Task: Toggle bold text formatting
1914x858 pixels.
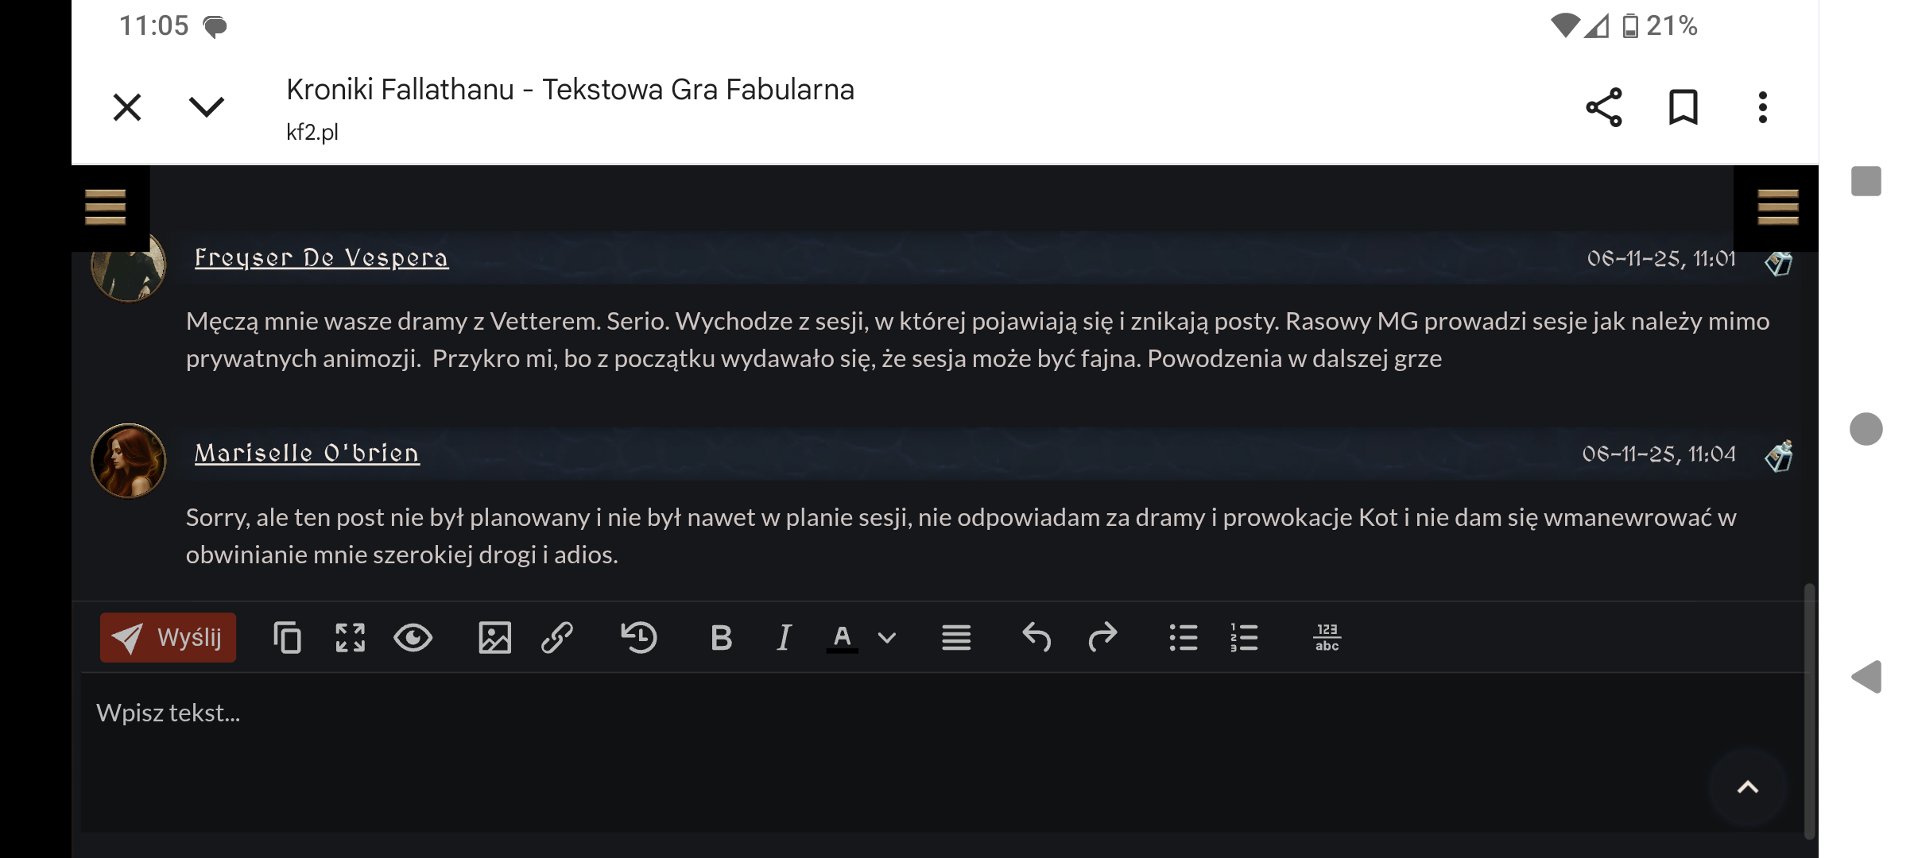Action: [x=721, y=637]
